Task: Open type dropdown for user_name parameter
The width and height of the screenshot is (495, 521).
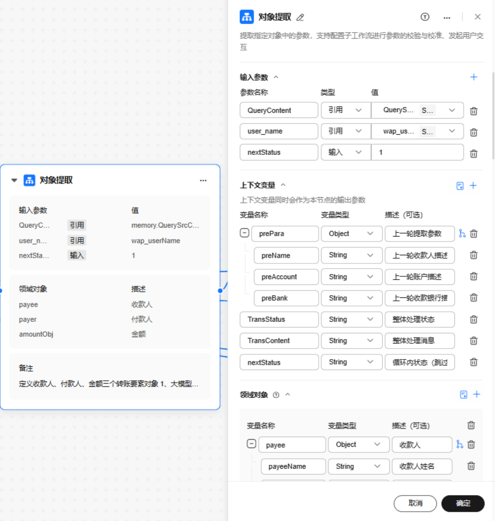Action: (346, 131)
